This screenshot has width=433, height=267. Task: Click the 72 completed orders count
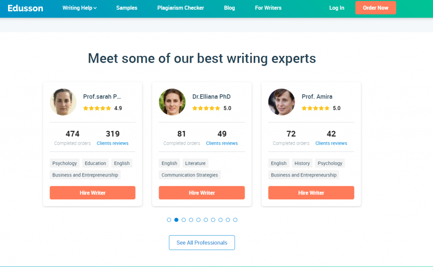click(291, 134)
